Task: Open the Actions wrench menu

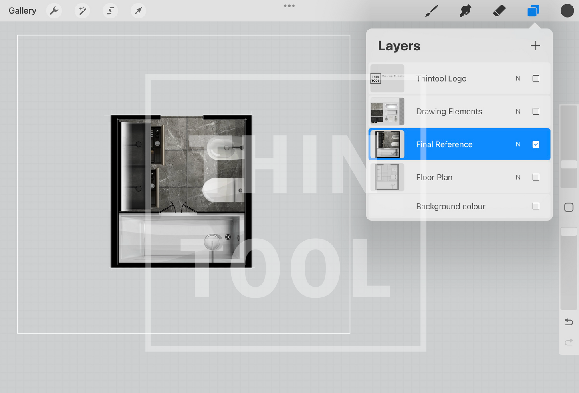Action: click(54, 11)
